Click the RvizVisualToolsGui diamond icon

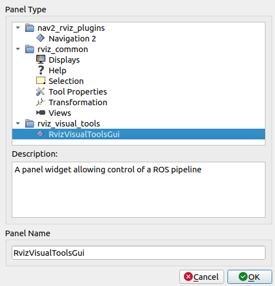pos(40,134)
